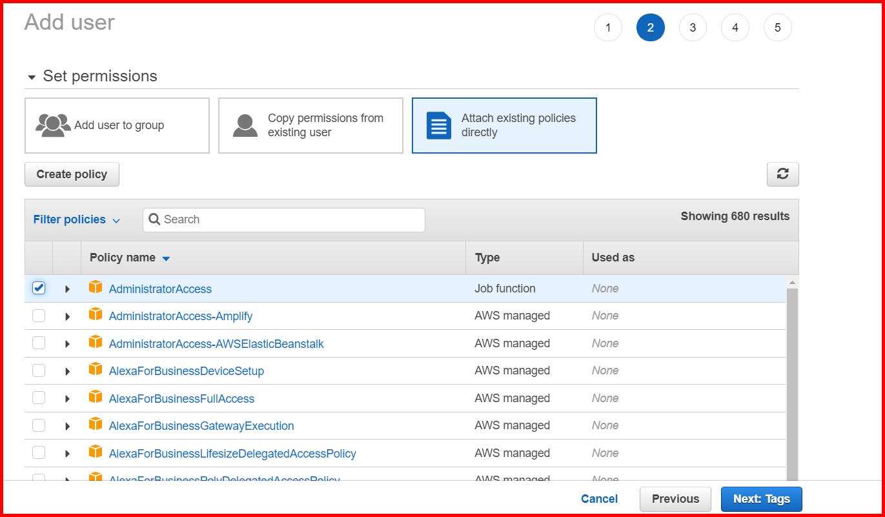Click the orange cube icon beside AdministratorAccess

tap(95, 288)
